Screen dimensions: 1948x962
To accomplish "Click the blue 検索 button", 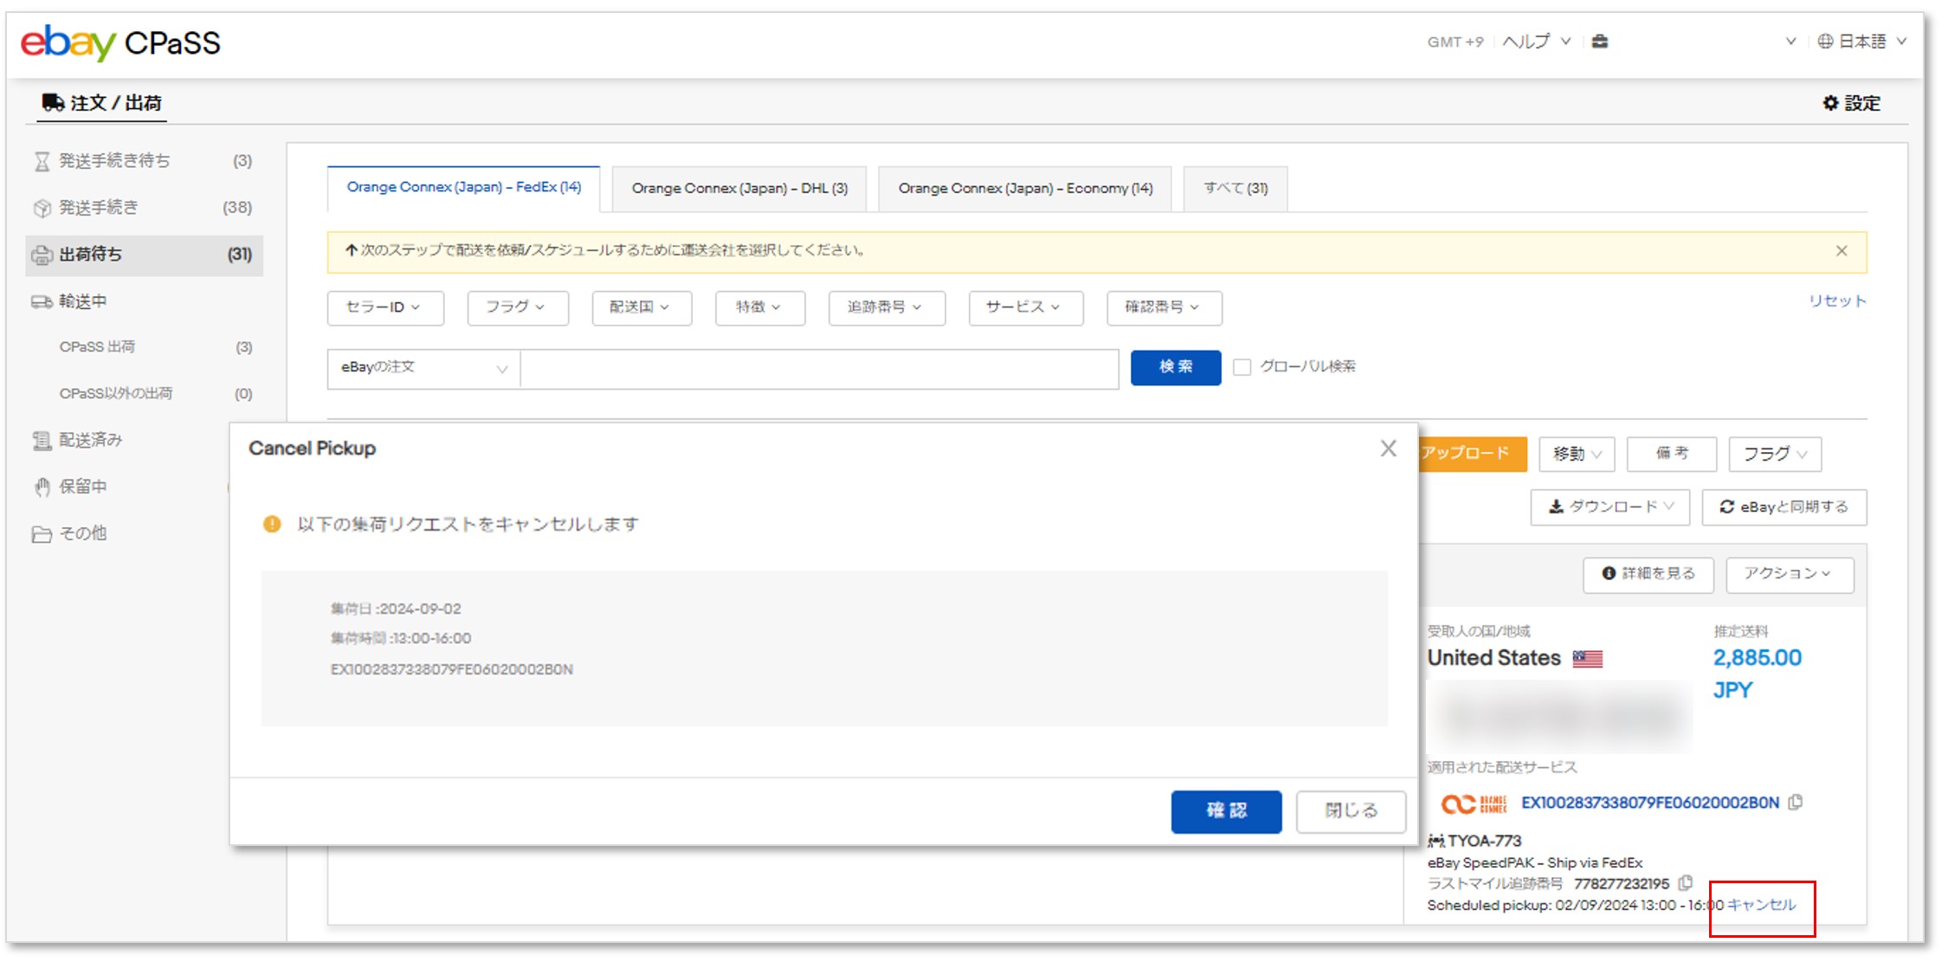I will (x=1176, y=367).
